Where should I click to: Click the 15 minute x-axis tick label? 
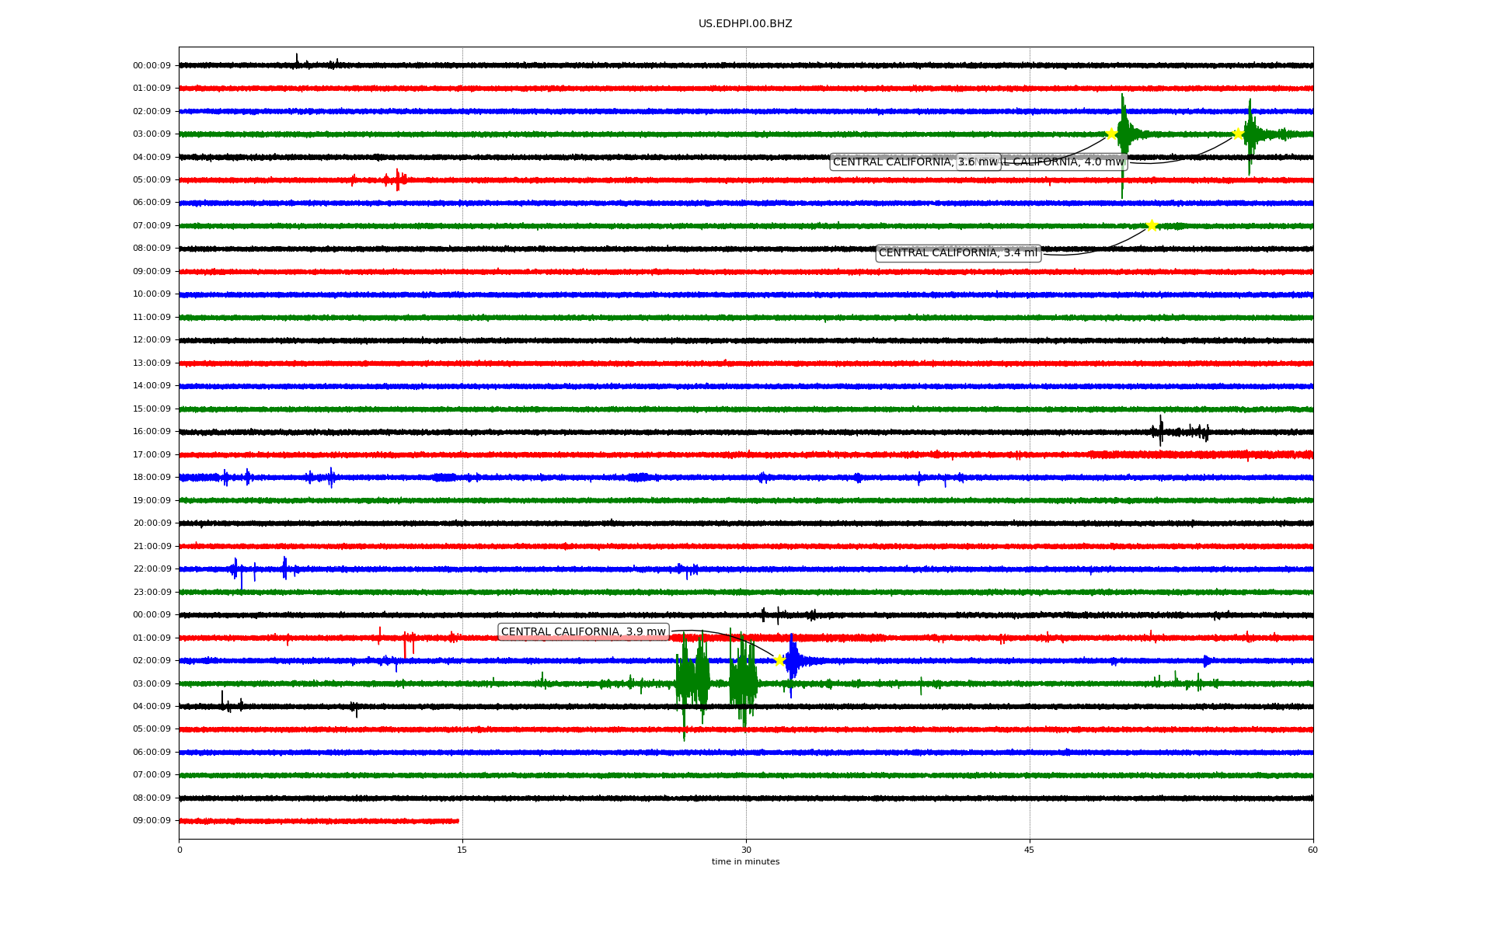pos(462,850)
